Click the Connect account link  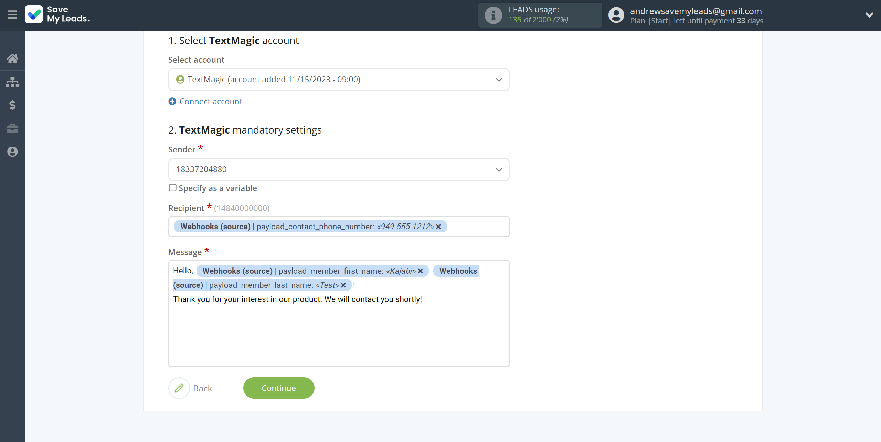[x=211, y=102]
